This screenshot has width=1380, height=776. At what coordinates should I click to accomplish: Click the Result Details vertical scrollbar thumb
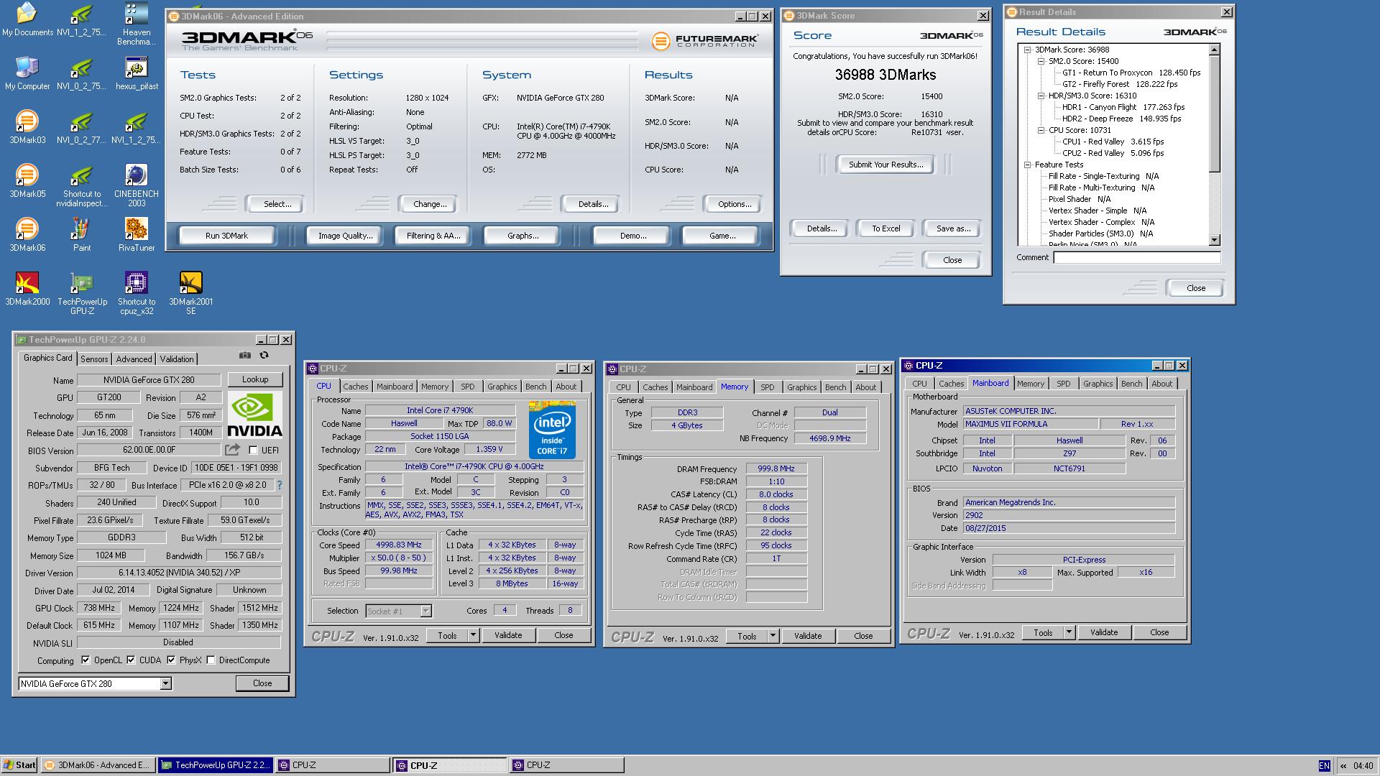pos(1215,114)
